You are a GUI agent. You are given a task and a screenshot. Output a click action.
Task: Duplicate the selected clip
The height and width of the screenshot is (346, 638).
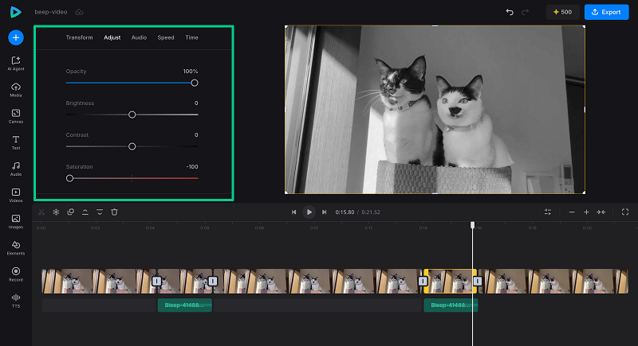tap(70, 212)
